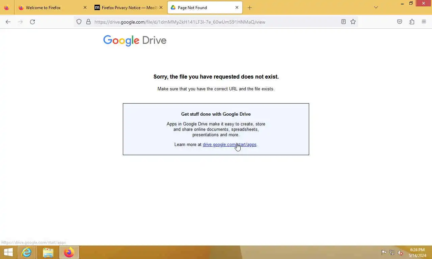Image resolution: width=432 pixels, height=259 pixels.
Task: Open drive.google.com/start/apps link
Action: point(230,145)
